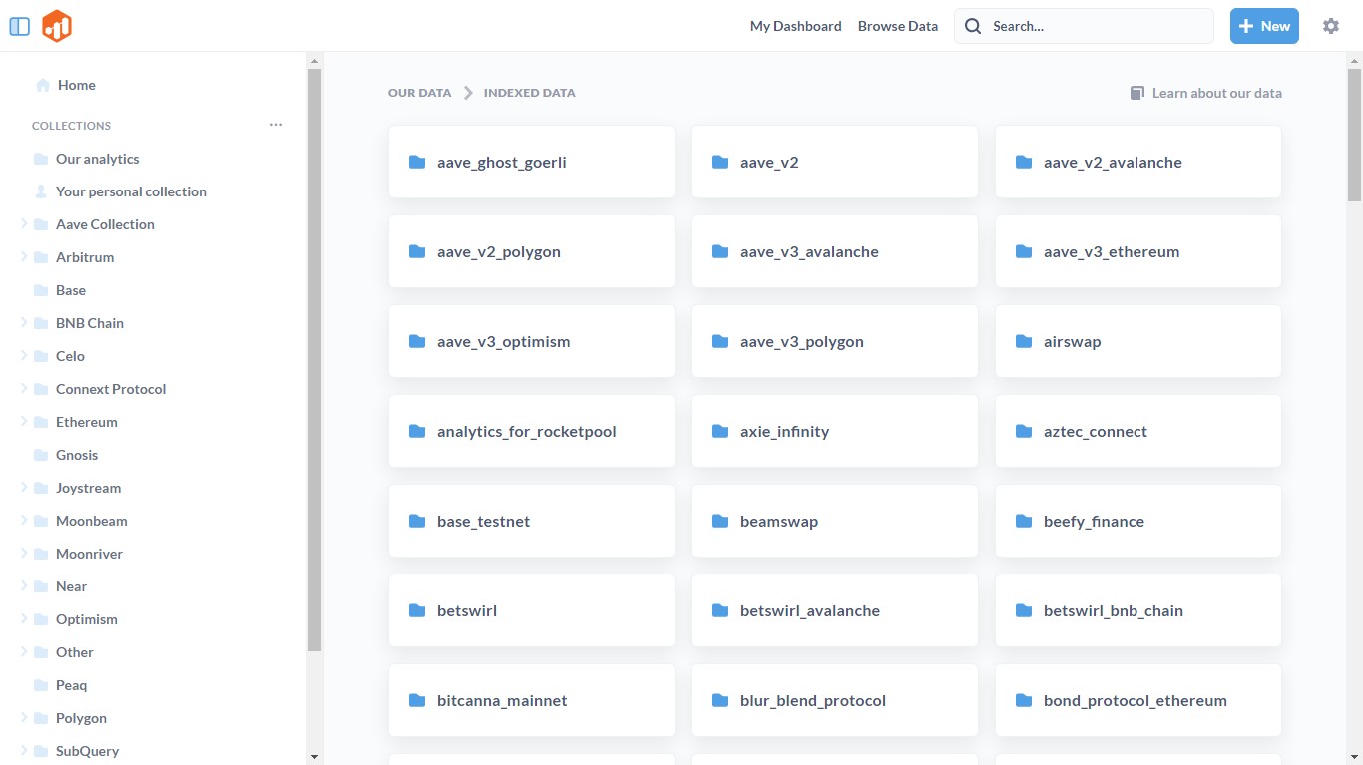The image size is (1363, 765).
Task: Open the analytics_for_rocketpool database
Action: tap(532, 431)
